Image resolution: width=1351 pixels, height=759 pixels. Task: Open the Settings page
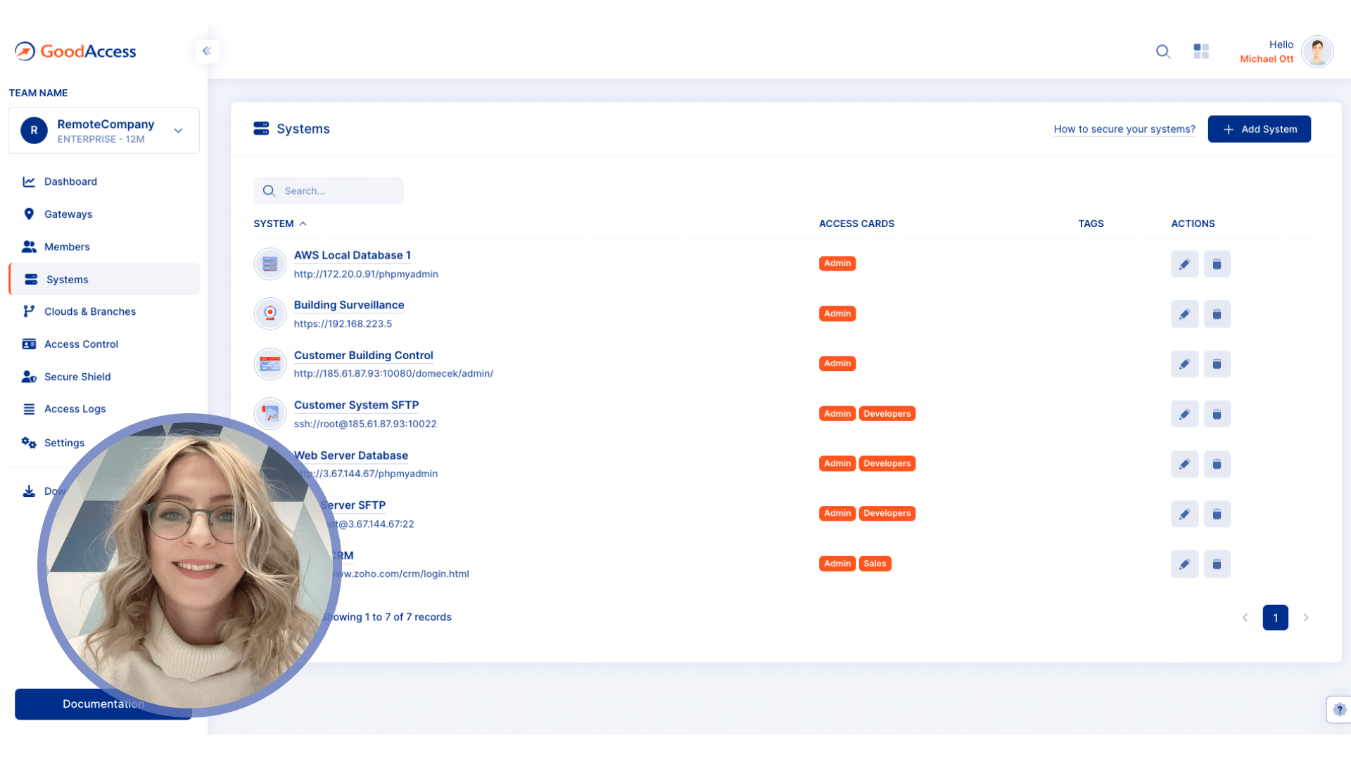coord(64,443)
